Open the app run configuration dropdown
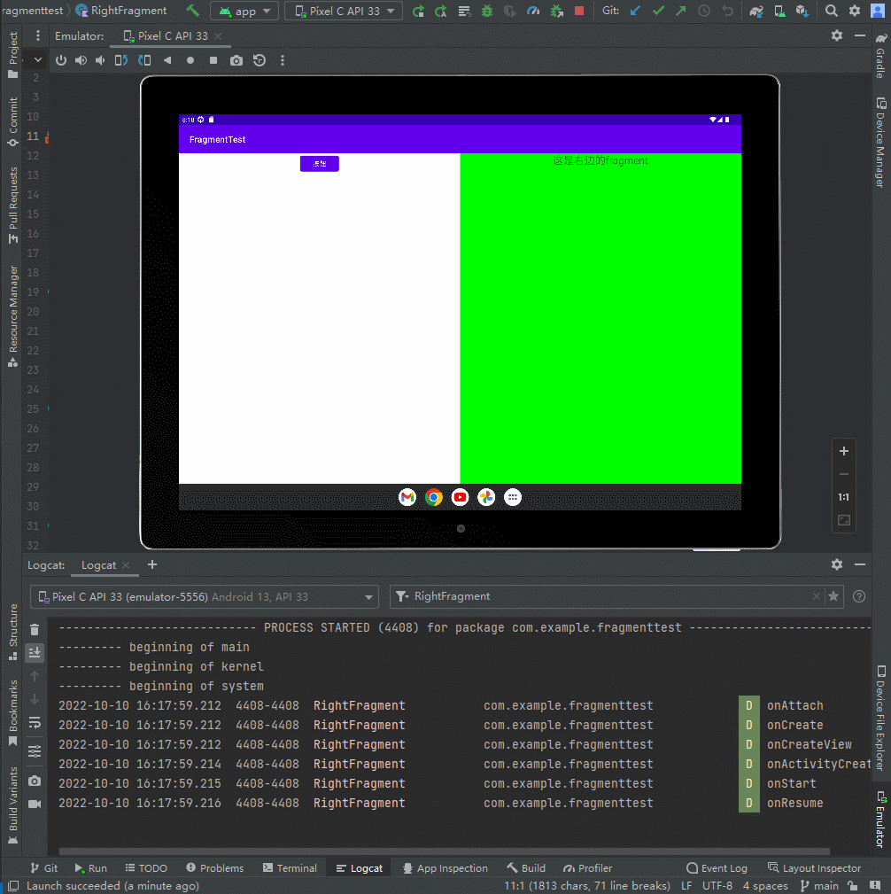 point(244,12)
